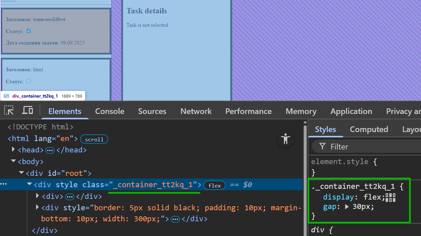This screenshot has width=421, height=236.
Task: Click the scroll badge next to html tag
Action: point(94,139)
